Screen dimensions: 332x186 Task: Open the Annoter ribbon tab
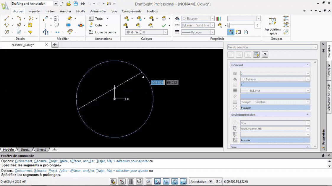tap(65, 11)
